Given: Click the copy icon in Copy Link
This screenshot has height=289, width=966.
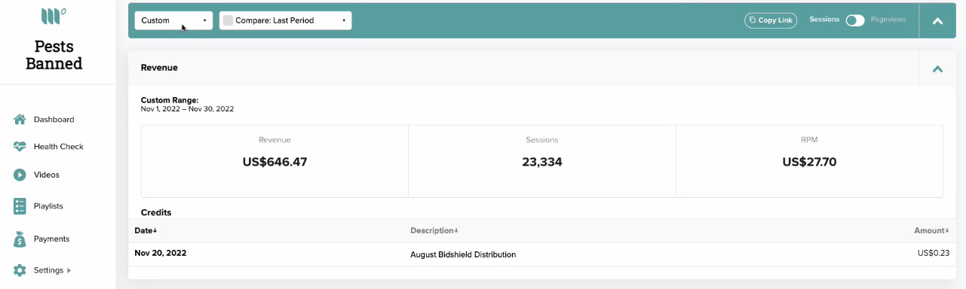Looking at the screenshot, I should pyautogui.click(x=753, y=20).
